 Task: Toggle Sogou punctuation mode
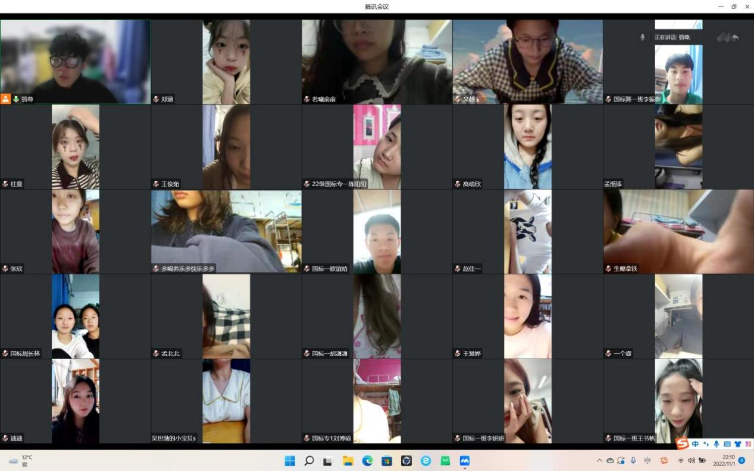[x=706, y=444]
